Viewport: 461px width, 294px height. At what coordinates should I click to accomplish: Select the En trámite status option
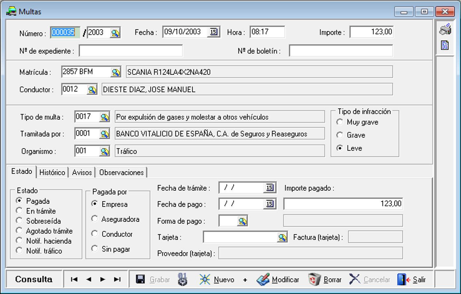[19, 211]
